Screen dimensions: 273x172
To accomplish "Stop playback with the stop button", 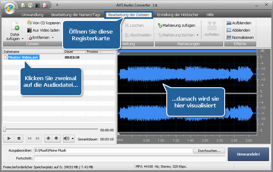I will point(19,138).
